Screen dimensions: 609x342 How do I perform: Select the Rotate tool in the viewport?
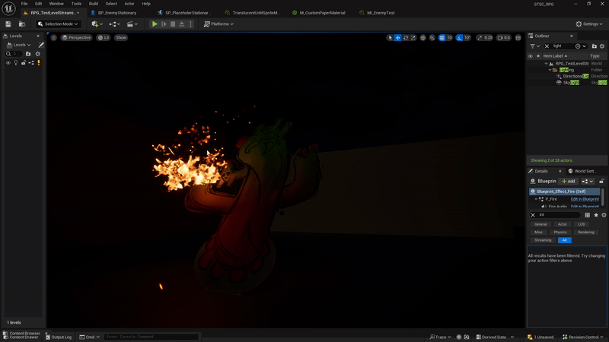coord(406,37)
